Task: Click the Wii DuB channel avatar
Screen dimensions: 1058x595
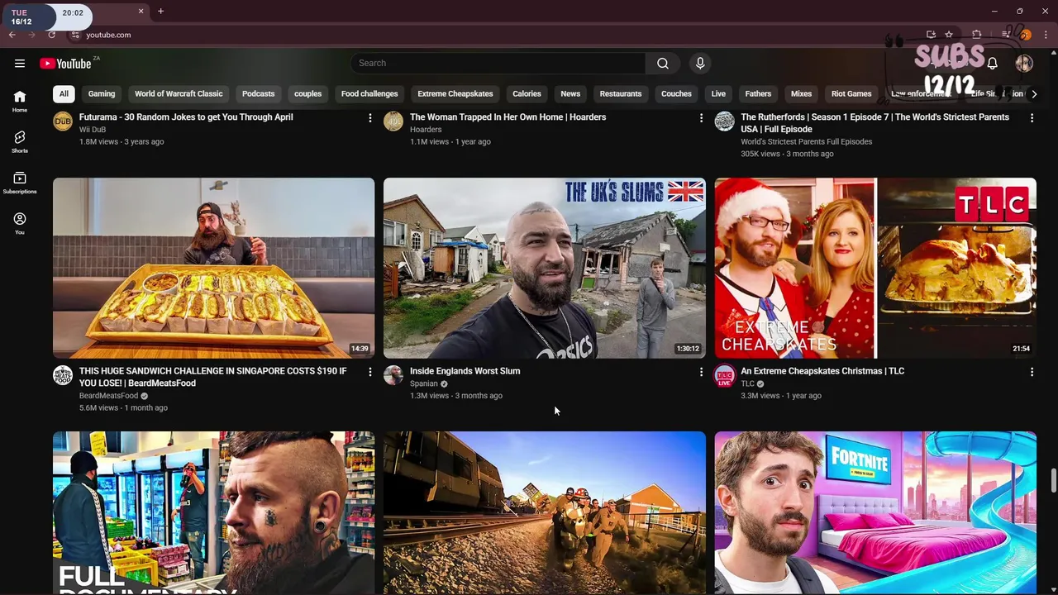Action: [63, 121]
